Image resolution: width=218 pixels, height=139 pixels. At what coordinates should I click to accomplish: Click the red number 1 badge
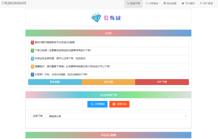(32, 43)
